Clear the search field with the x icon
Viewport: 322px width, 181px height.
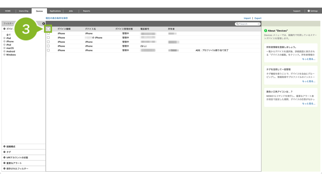tap(259, 24)
